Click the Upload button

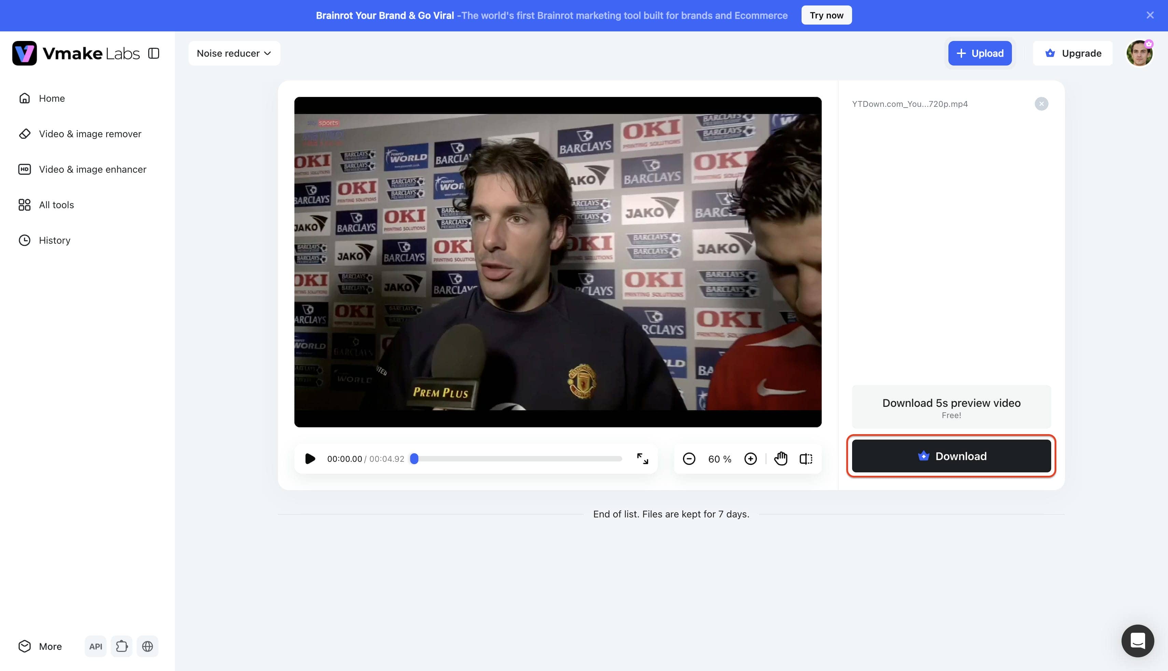tap(980, 53)
